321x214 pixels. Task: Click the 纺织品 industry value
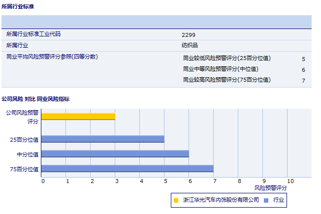click(190, 46)
